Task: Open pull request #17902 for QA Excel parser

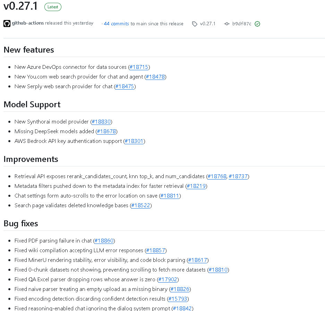Action: (x=168, y=280)
